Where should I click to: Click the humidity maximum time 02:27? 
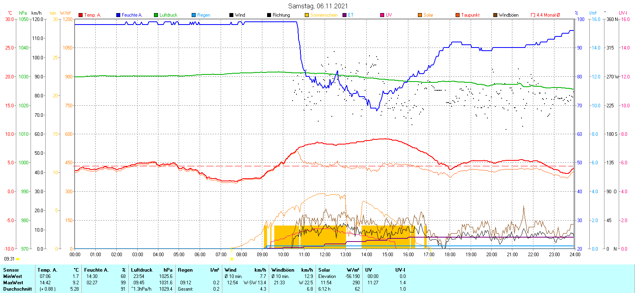(x=92, y=283)
